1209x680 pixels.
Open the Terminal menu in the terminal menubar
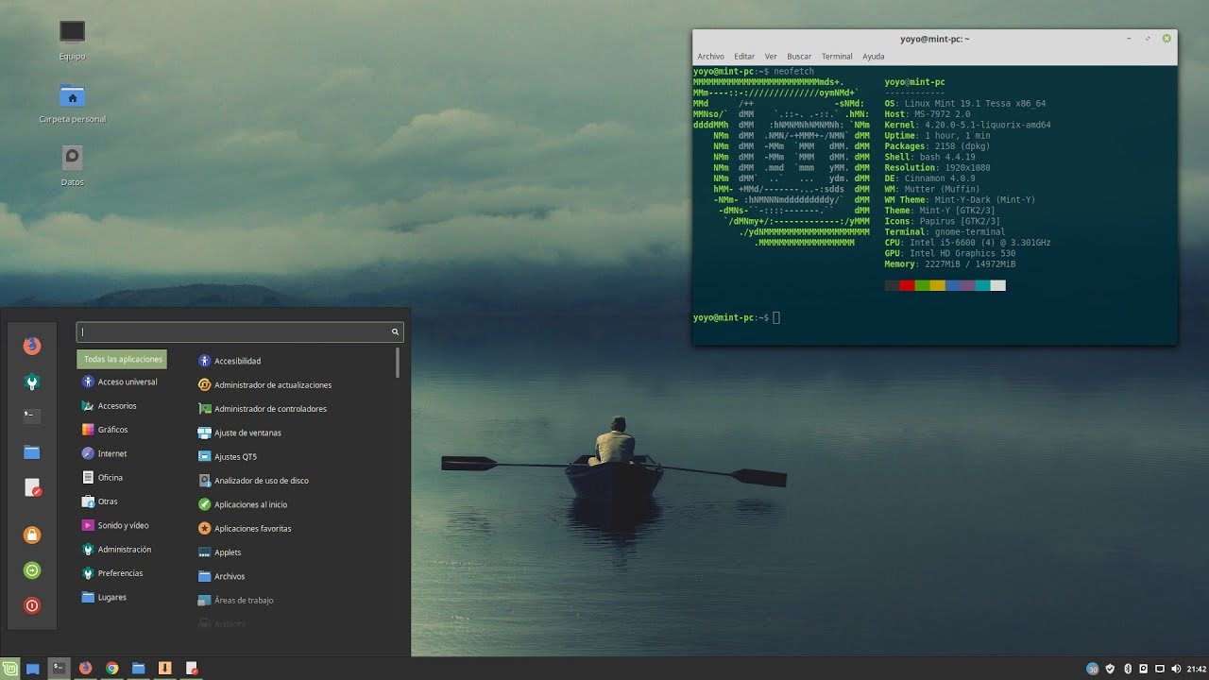(x=837, y=57)
